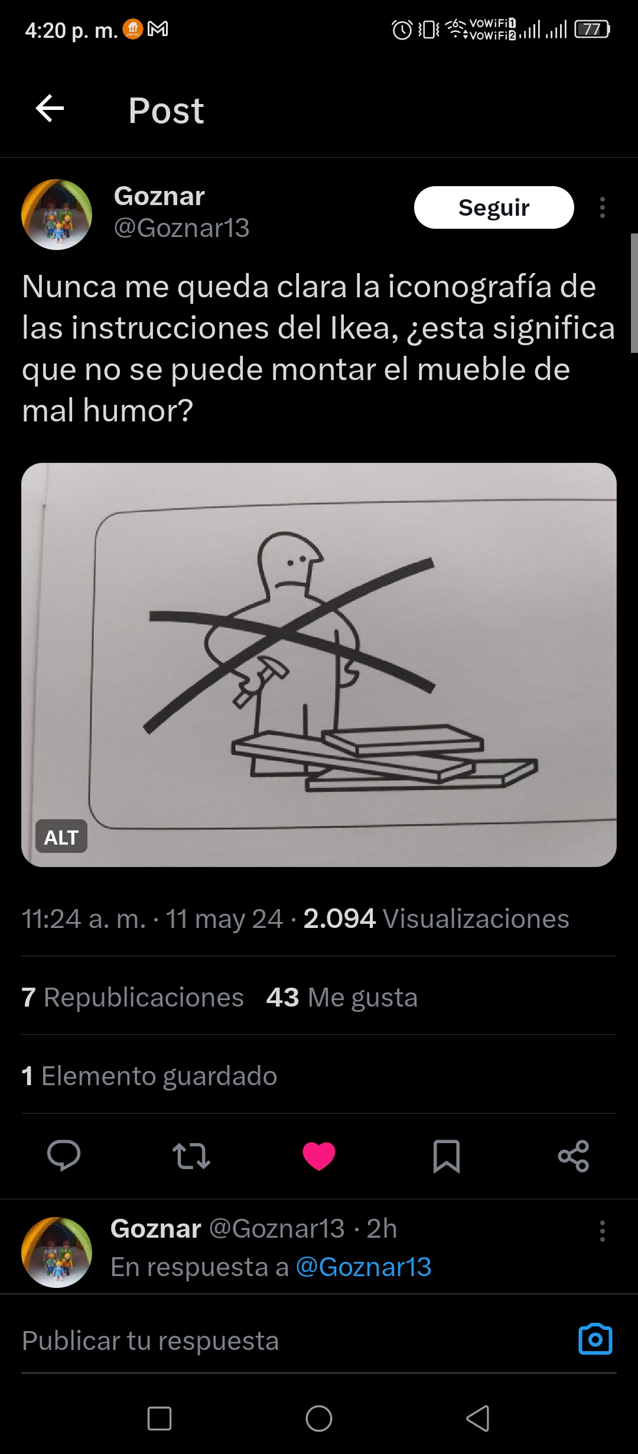
Task: View the ALT image description badge
Action: click(61, 836)
